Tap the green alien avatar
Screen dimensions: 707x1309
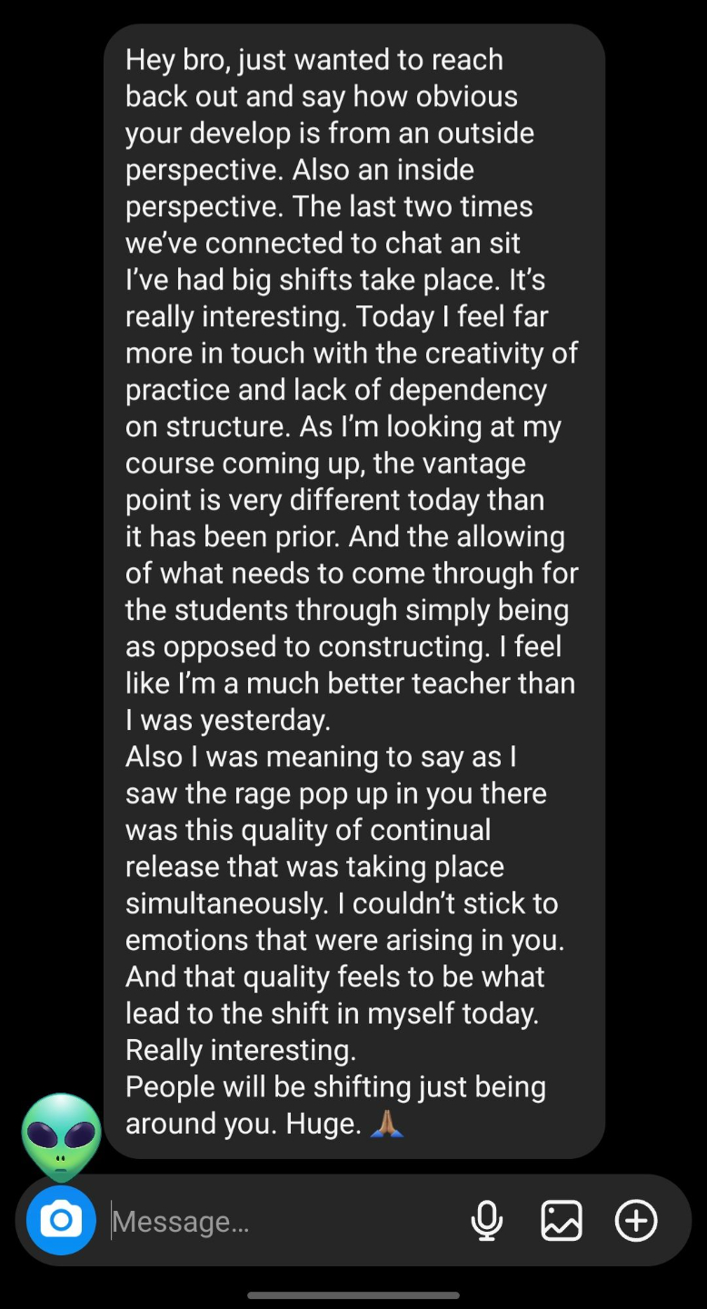pyautogui.click(x=61, y=1137)
